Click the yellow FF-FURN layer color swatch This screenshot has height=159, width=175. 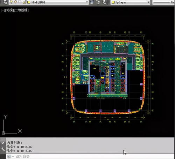click(x=29, y=2)
